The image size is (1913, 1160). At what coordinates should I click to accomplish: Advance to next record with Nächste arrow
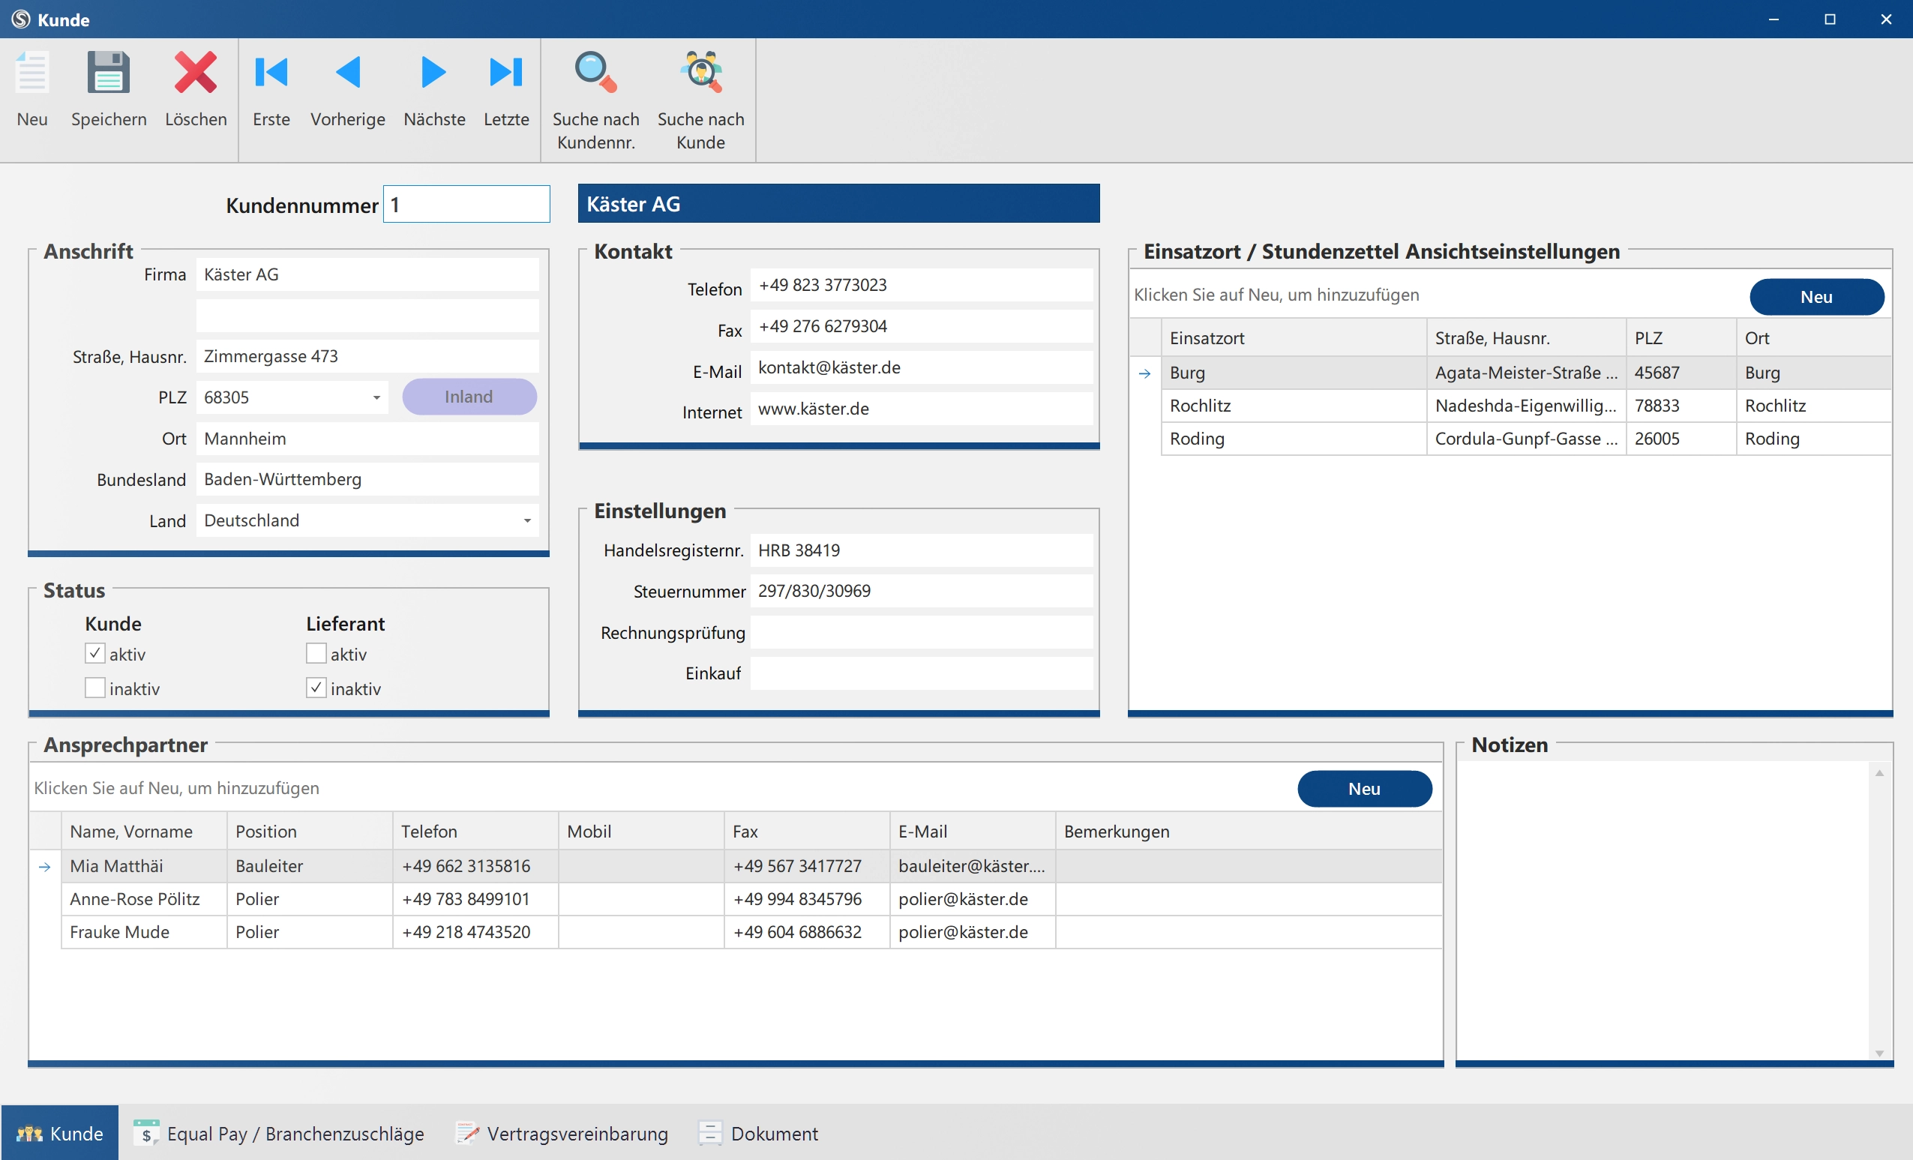[433, 73]
